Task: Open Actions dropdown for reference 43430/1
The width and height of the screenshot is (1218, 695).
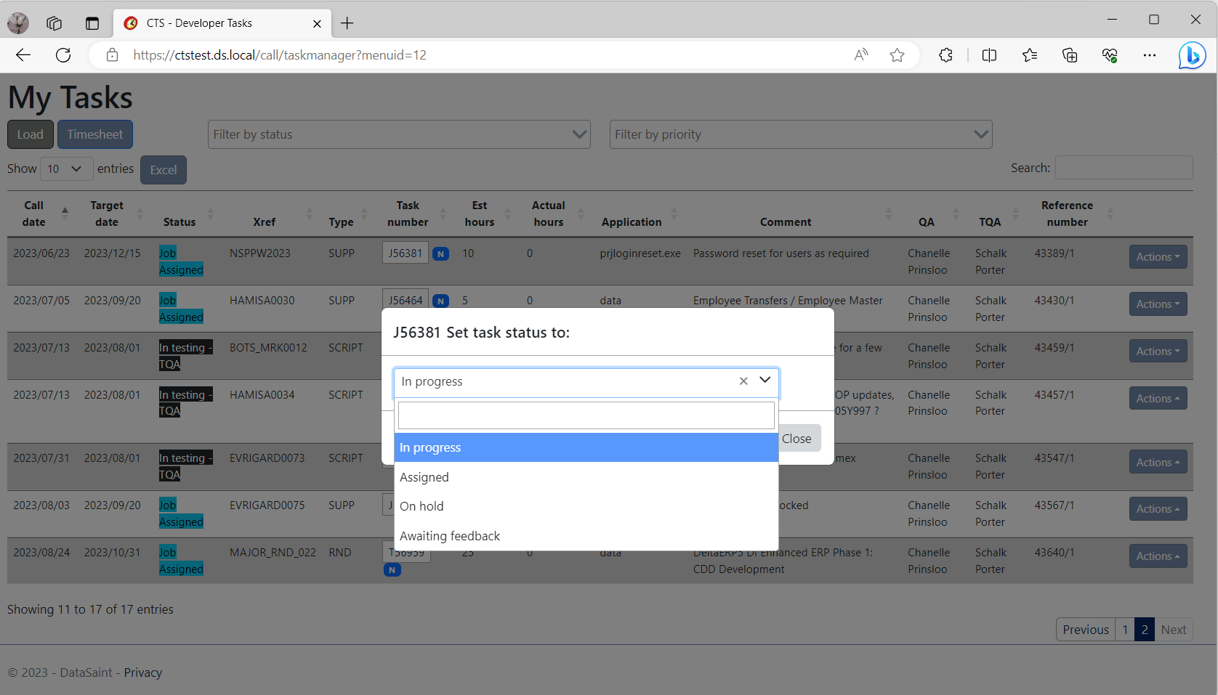Action: pos(1158,304)
